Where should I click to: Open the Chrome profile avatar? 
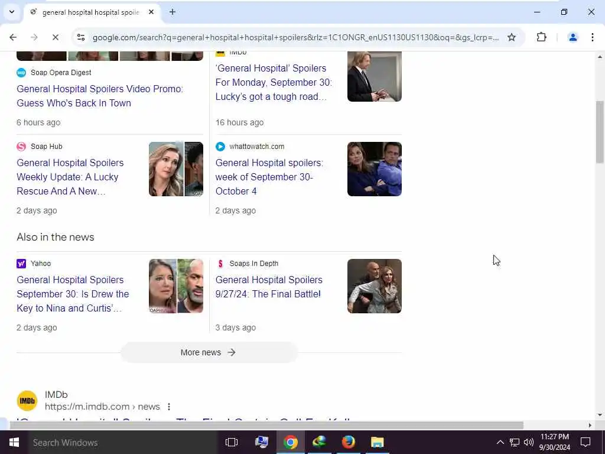click(573, 37)
